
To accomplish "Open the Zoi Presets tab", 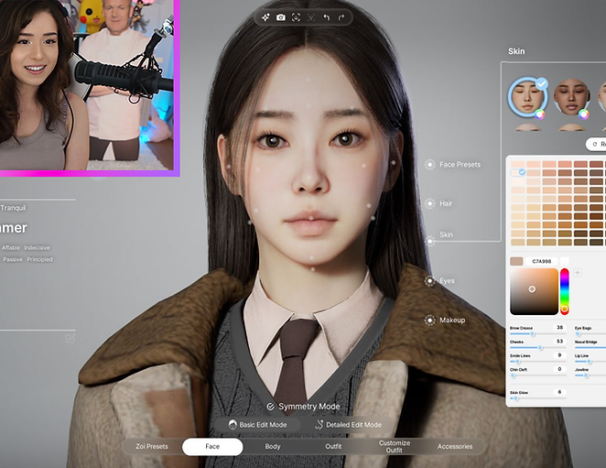I will (152, 446).
